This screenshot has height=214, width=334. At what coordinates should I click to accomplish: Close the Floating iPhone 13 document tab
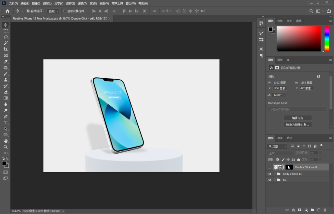point(110,19)
